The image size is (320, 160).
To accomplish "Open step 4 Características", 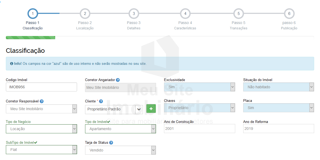I will 185,14.
